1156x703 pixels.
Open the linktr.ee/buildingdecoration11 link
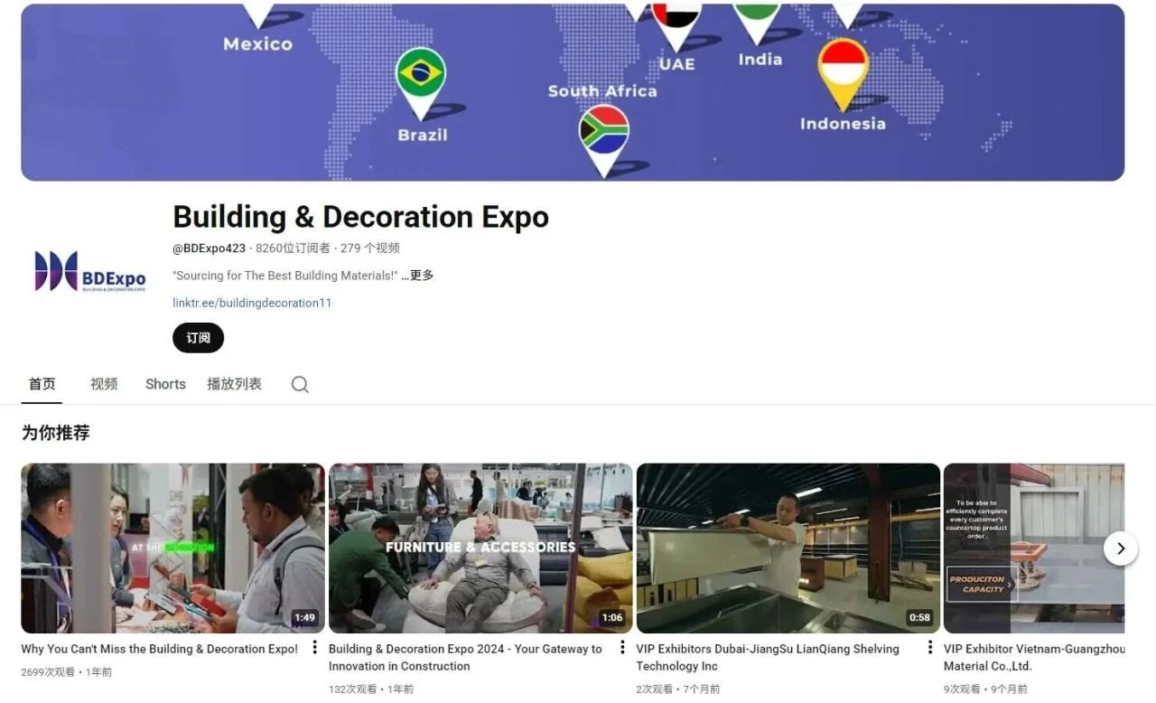tap(252, 303)
